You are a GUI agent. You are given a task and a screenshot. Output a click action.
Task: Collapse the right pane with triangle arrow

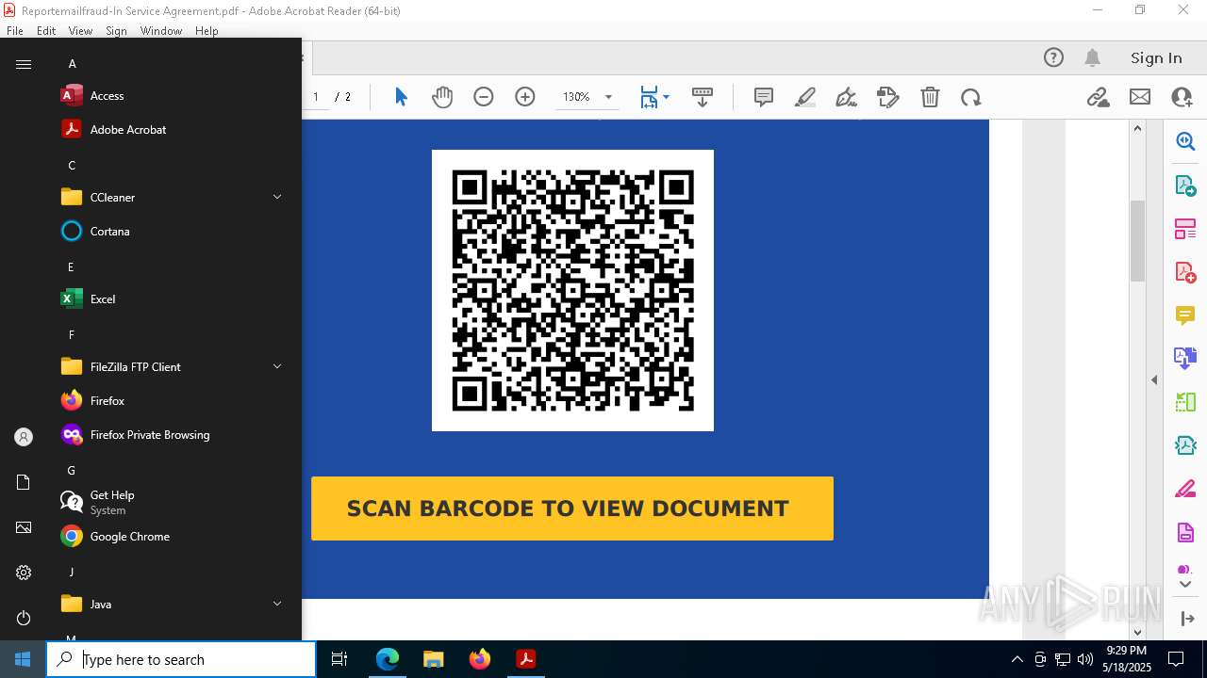pos(1154,379)
